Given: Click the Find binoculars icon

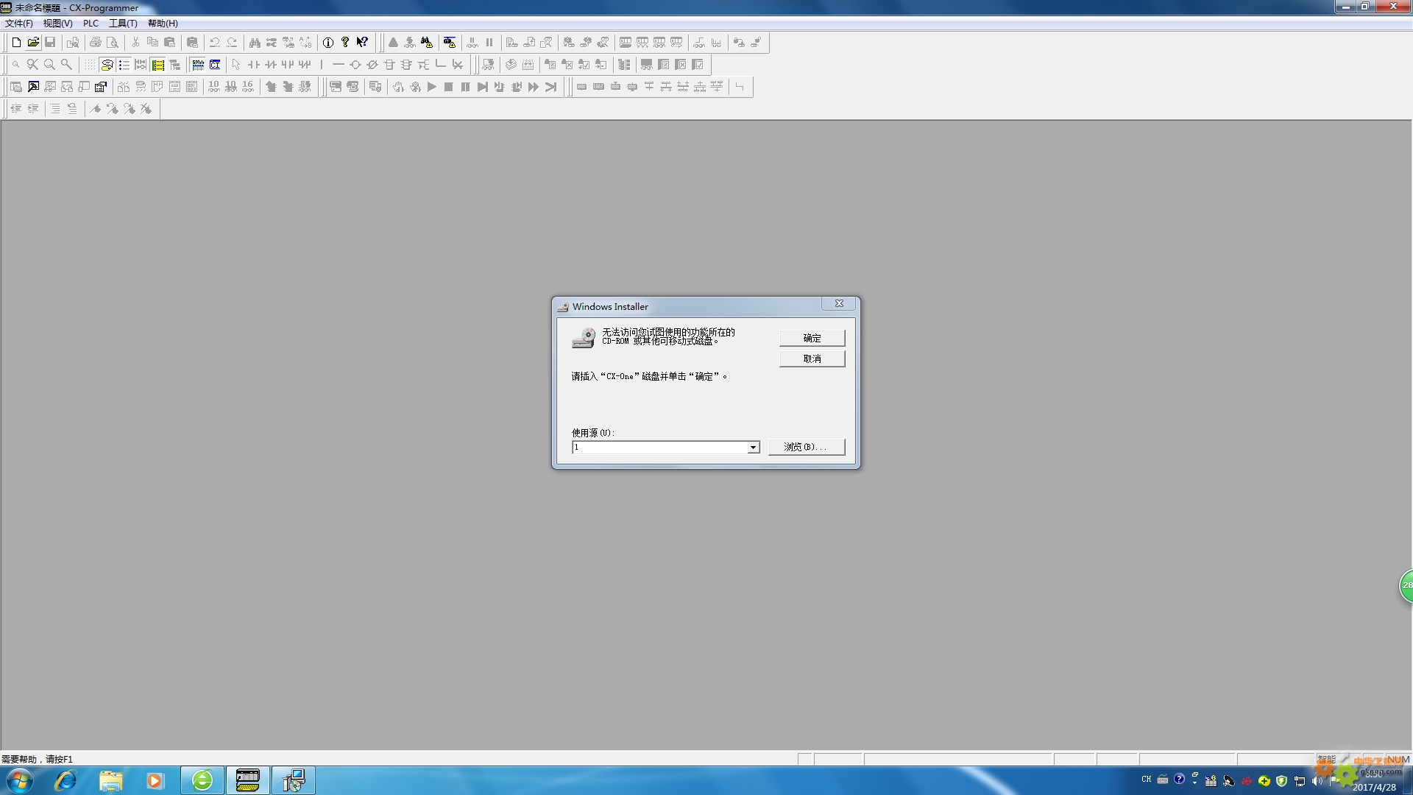Looking at the screenshot, I should (x=255, y=43).
